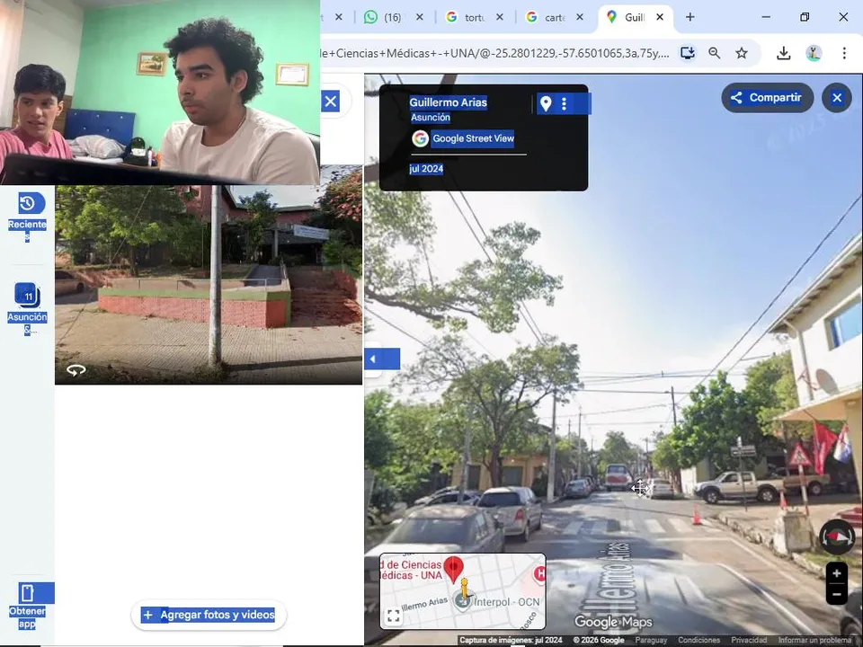Viewport: 863px width, 647px height.
Task: Close the 'tortu' tab
Action: tap(499, 17)
